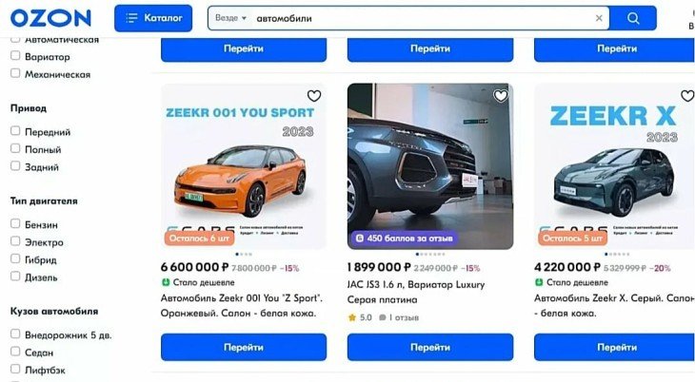
Task: Click Перейти under the Zeekr 001 listing
Action: tap(244, 348)
